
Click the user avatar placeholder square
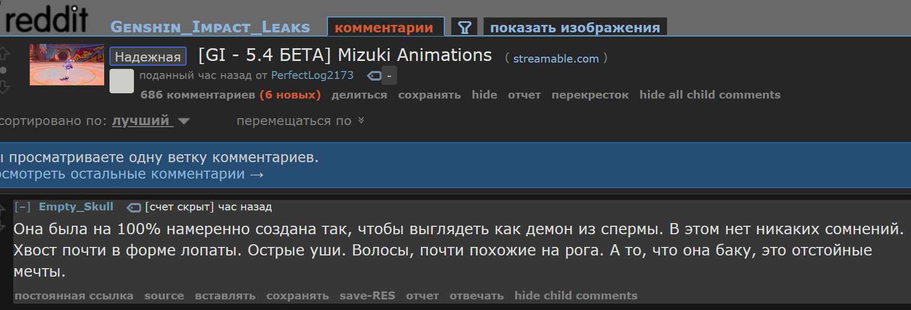click(122, 81)
